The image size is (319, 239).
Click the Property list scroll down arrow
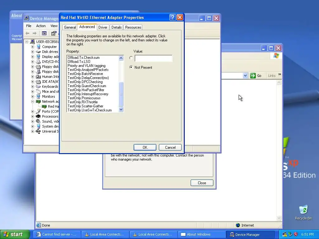(121, 110)
